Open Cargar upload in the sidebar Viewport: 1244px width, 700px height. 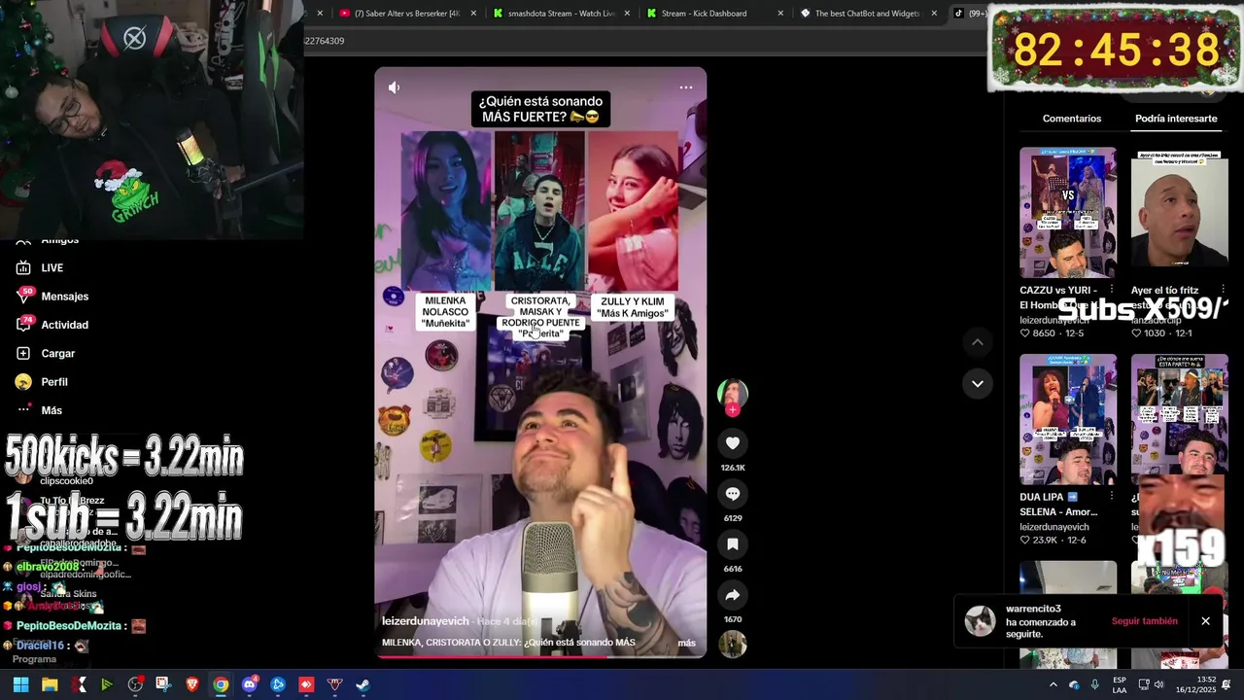point(58,354)
